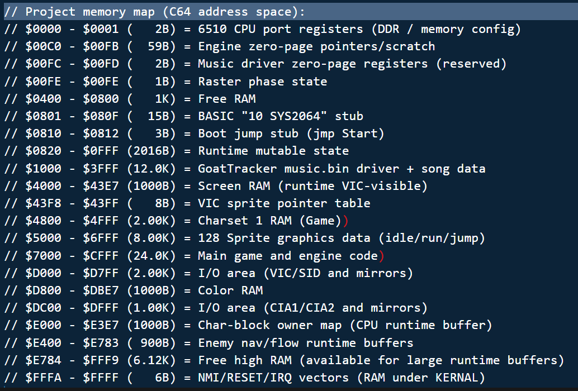This screenshot has height=391, width=578.
Task: Click the '$FFFA' start address
Action: (43, 378)
